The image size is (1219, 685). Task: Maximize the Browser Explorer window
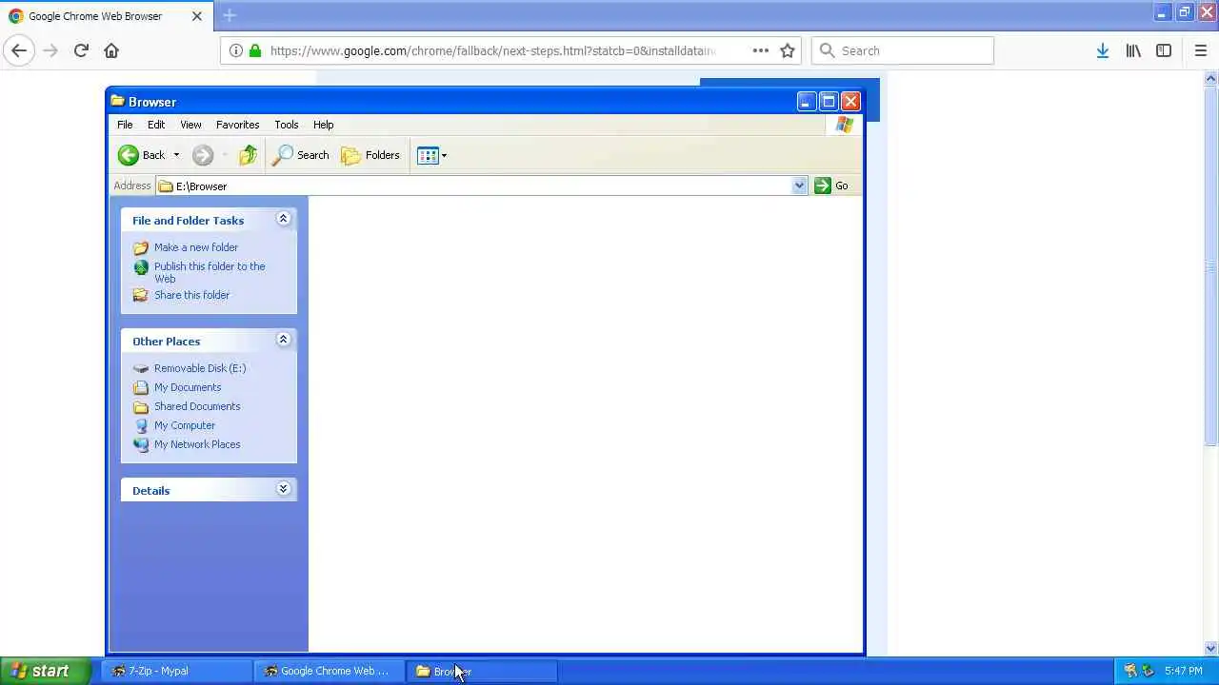pyautogui.click(x=829, y=102)
